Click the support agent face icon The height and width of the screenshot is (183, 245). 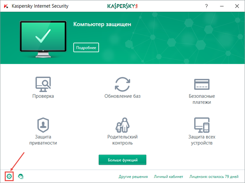(21, 176)
